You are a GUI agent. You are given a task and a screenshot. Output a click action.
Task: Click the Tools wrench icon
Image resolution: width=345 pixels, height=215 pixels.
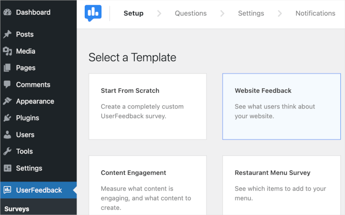tap(7, 152)
